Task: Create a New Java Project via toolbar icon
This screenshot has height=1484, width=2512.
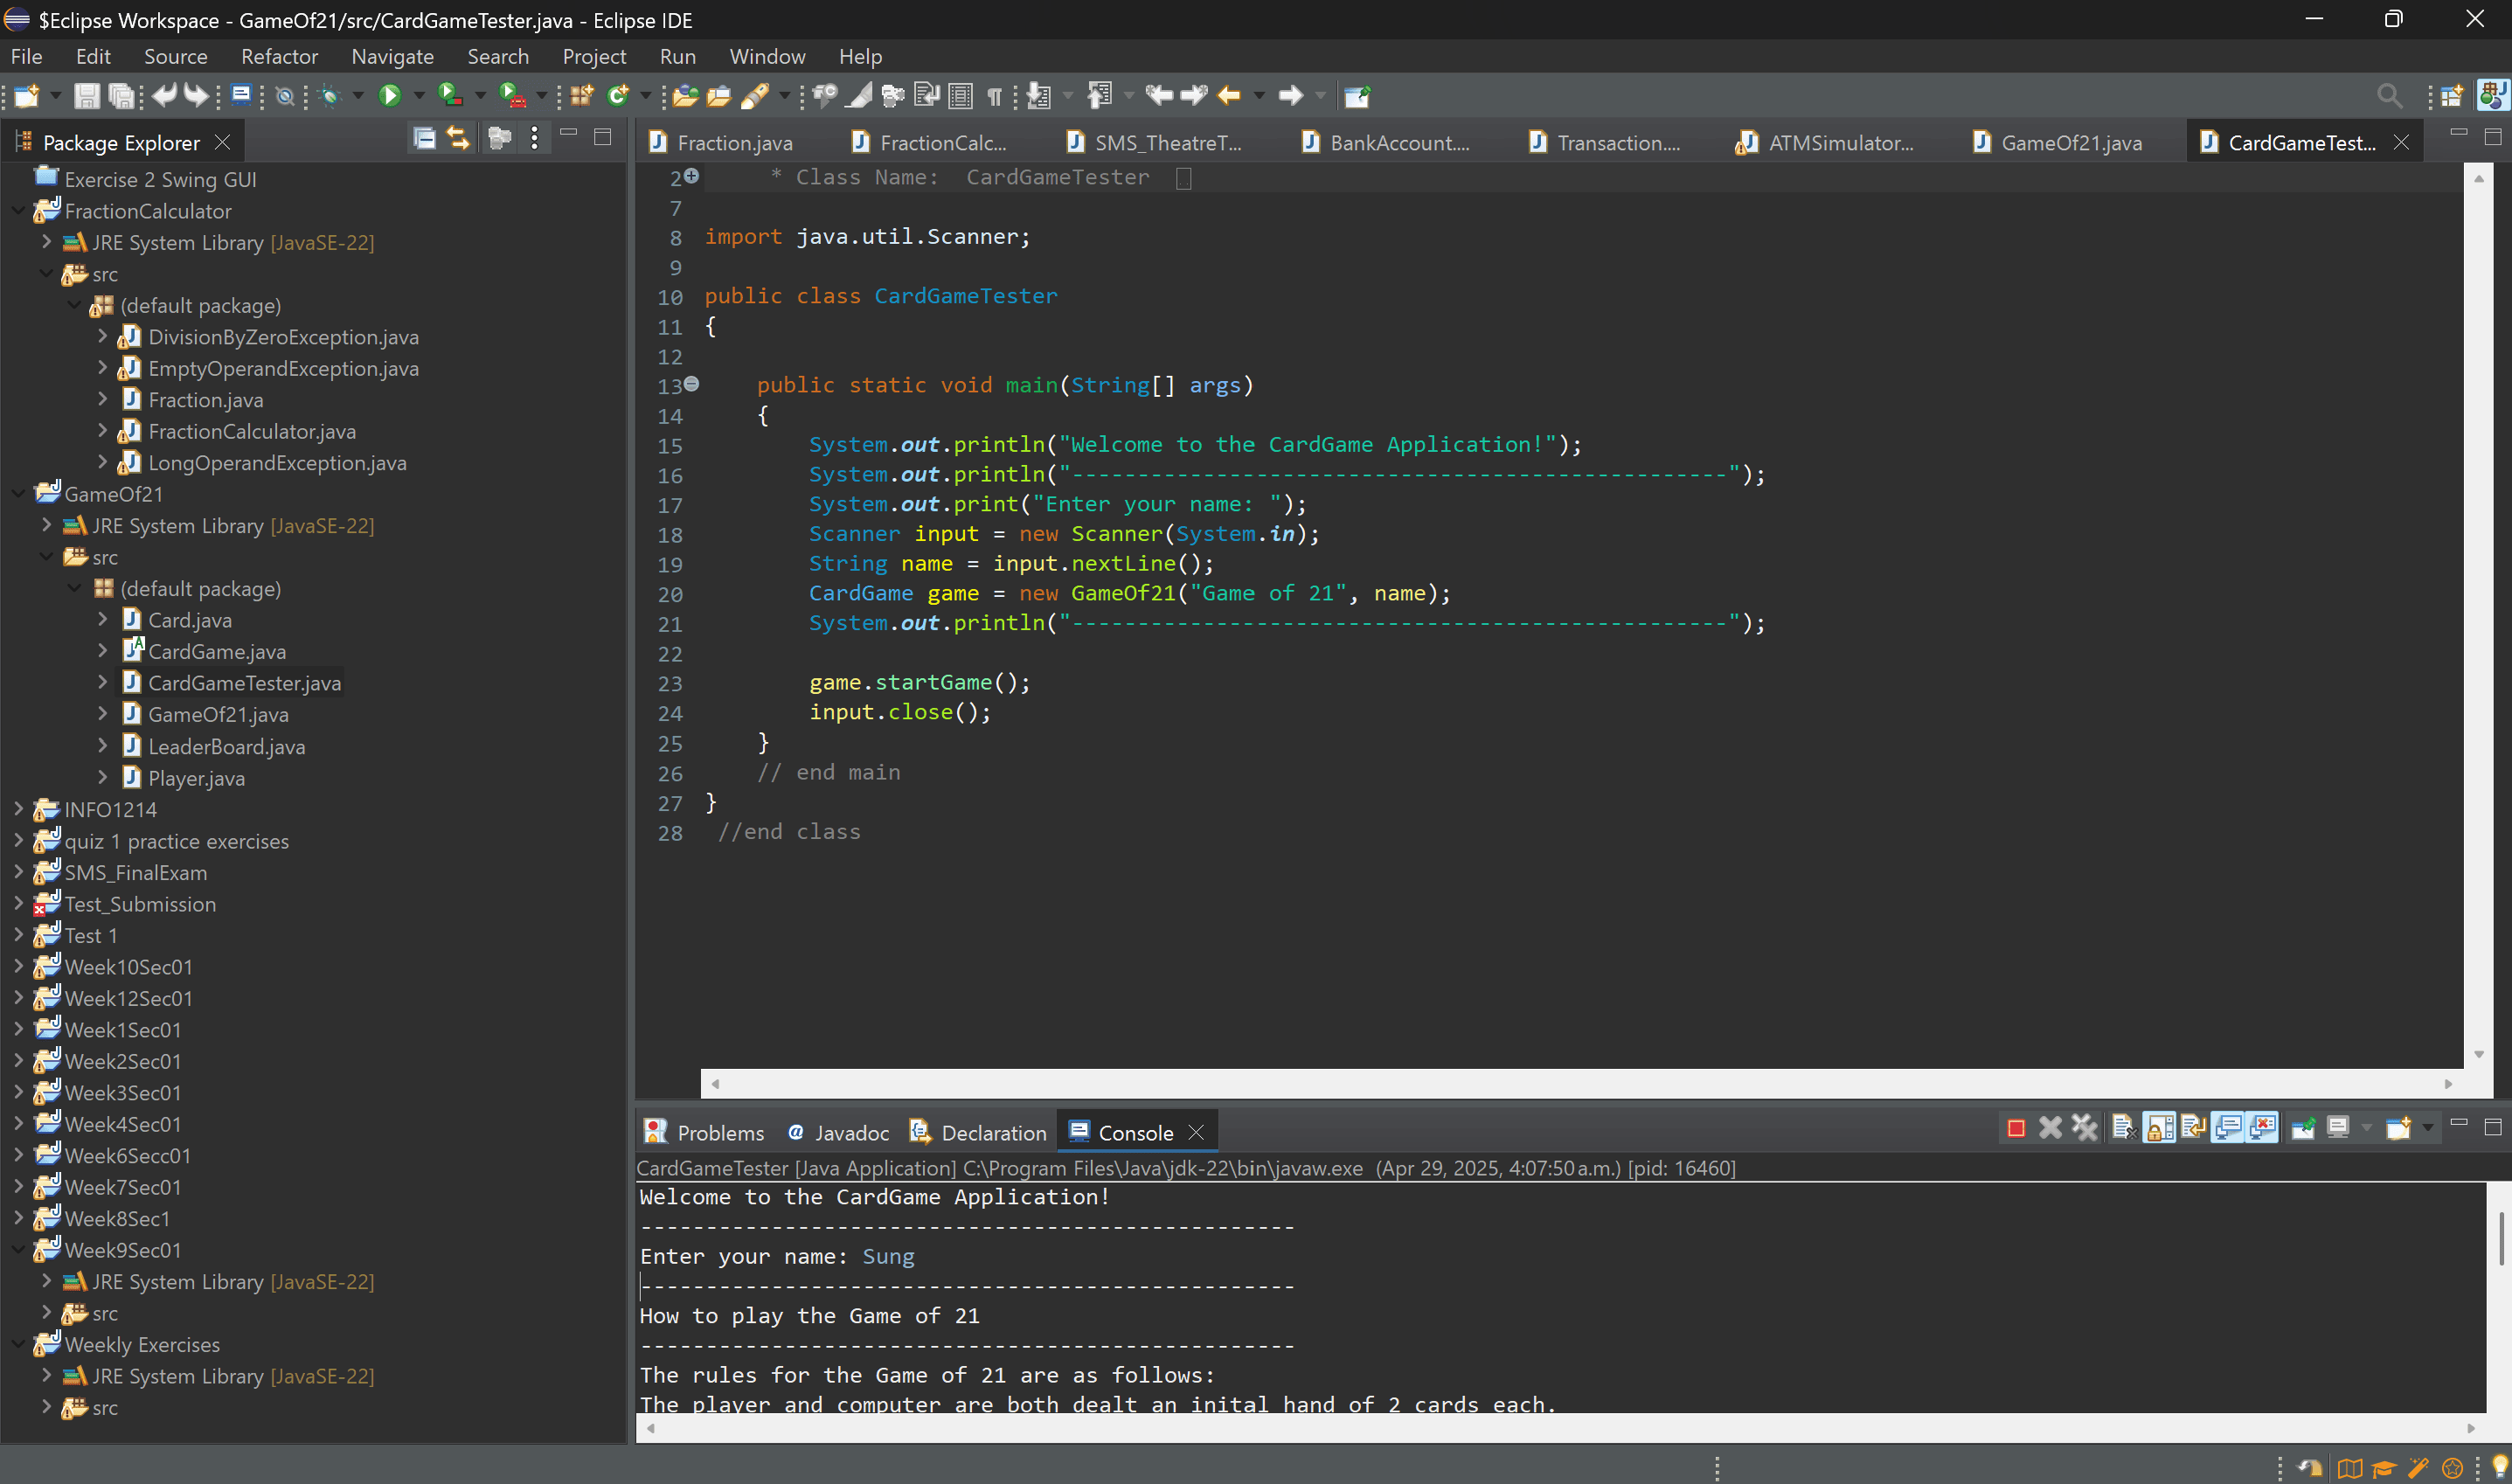Action: point(581,95)
